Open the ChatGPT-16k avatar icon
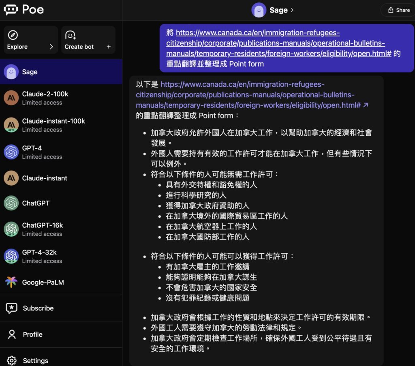The width and height of the screenshot is (415, 366). [11, 229]
